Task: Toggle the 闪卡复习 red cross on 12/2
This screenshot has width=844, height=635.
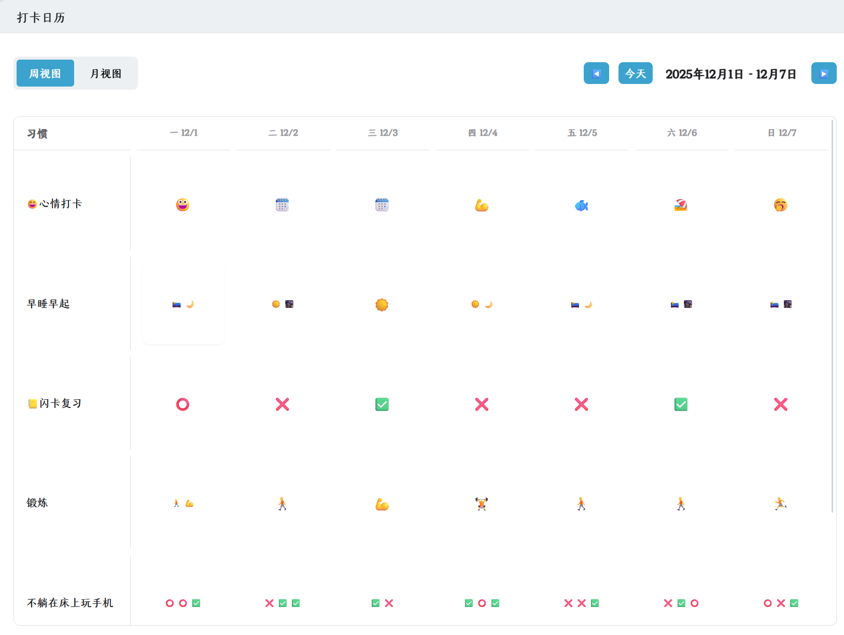Action: (x=282, y=404)
